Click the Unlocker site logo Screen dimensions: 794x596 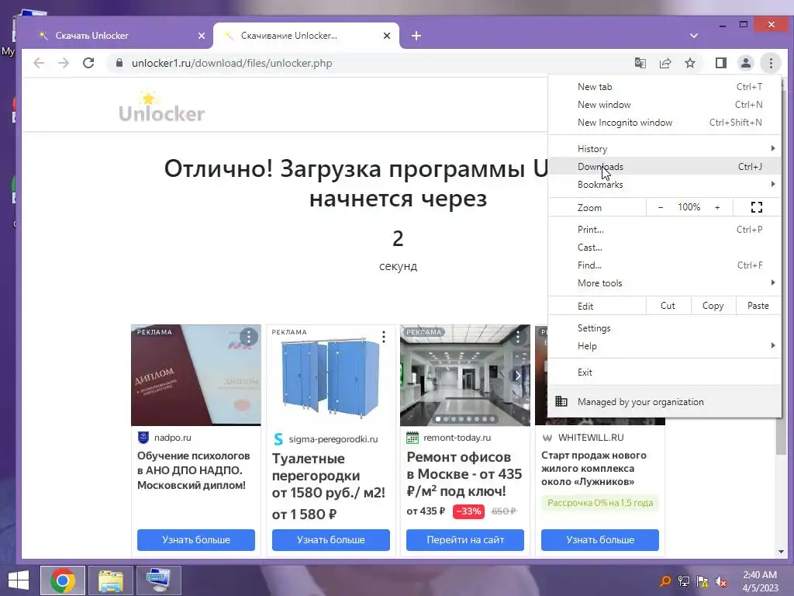point(161,107)
